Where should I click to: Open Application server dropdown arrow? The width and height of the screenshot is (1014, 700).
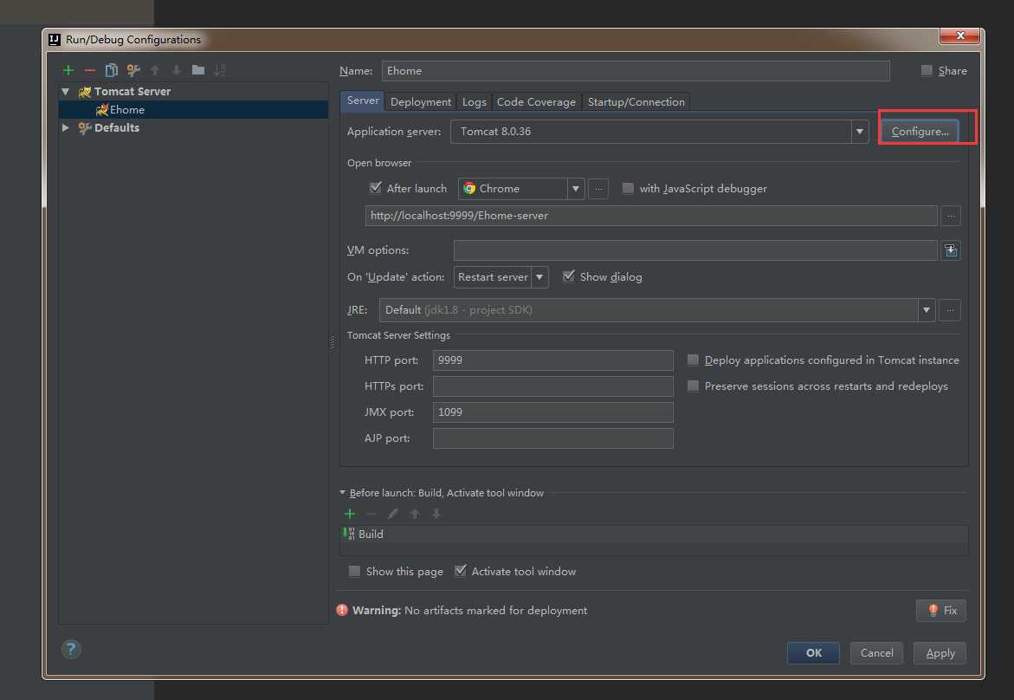[860, 132]
